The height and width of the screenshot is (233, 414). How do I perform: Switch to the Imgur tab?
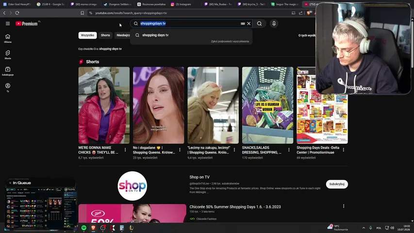coord(285,4)
